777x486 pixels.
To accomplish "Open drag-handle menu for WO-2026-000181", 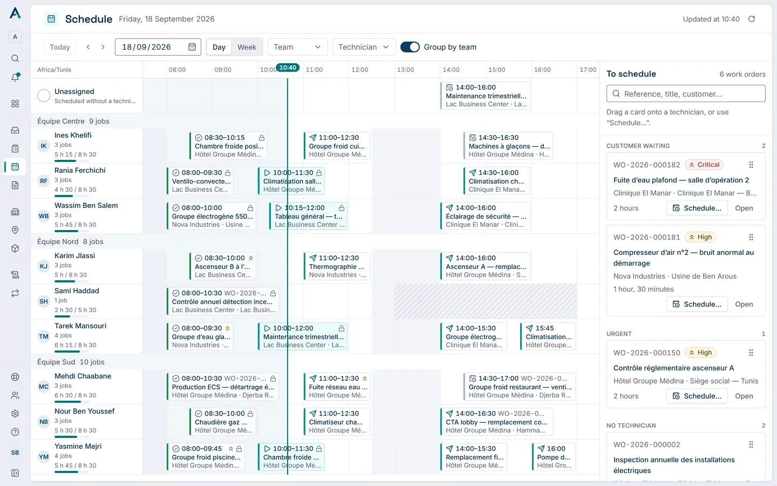I will point(751,237).
